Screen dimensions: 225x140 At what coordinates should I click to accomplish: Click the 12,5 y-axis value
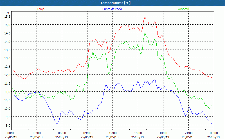click(x=8, y=67)
